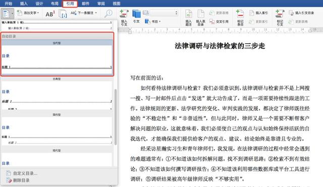Choose the 简约型 table of contents style
The image size is (323, 187).
click(x=57, y=129)
